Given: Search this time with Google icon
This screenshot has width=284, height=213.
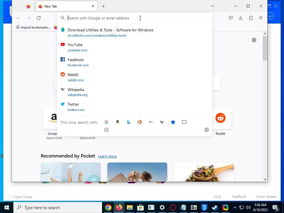Looking at the screenshot, I should point(106,122).
